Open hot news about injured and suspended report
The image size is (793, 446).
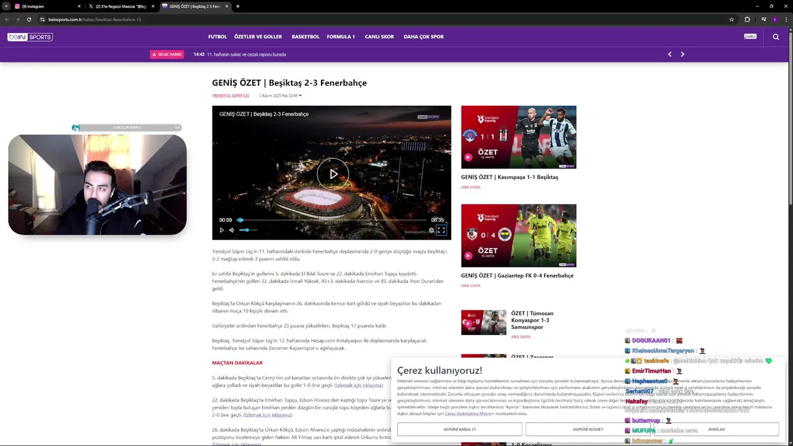pos(246,55)
